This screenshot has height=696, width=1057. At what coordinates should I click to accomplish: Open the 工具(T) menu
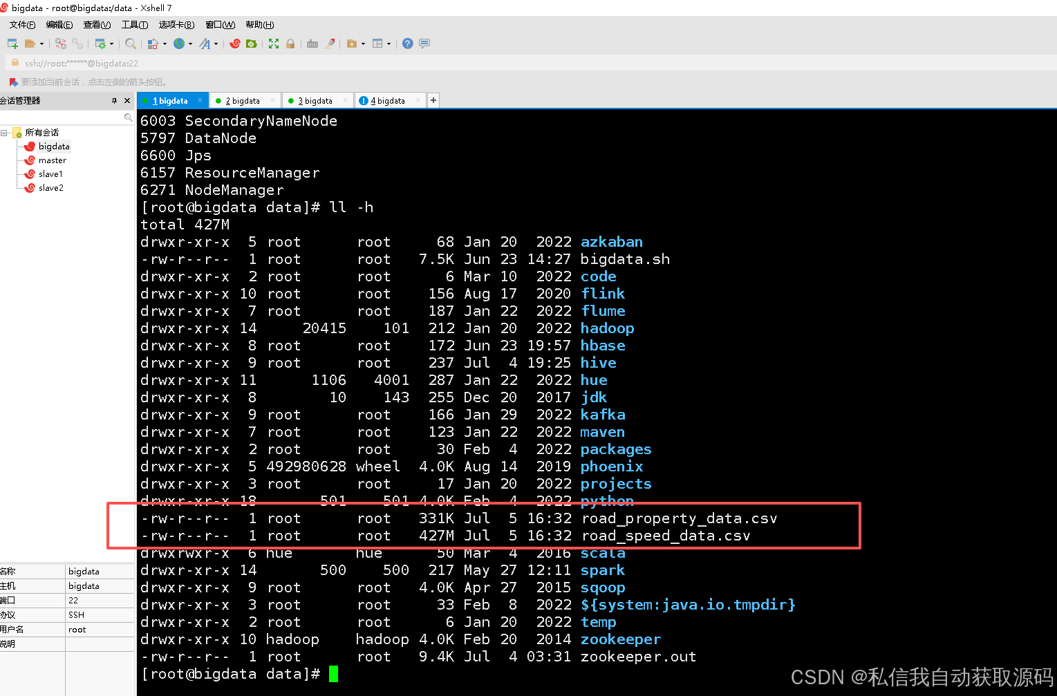135,25
